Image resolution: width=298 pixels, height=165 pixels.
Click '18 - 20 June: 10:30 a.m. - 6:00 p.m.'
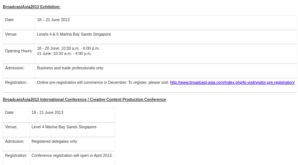68,49
